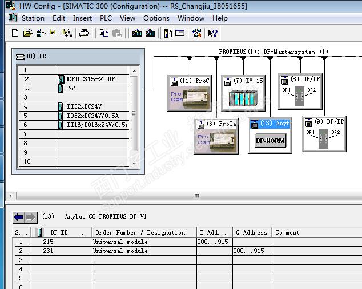Click the blue back navigation arrow

coord(18,217)
